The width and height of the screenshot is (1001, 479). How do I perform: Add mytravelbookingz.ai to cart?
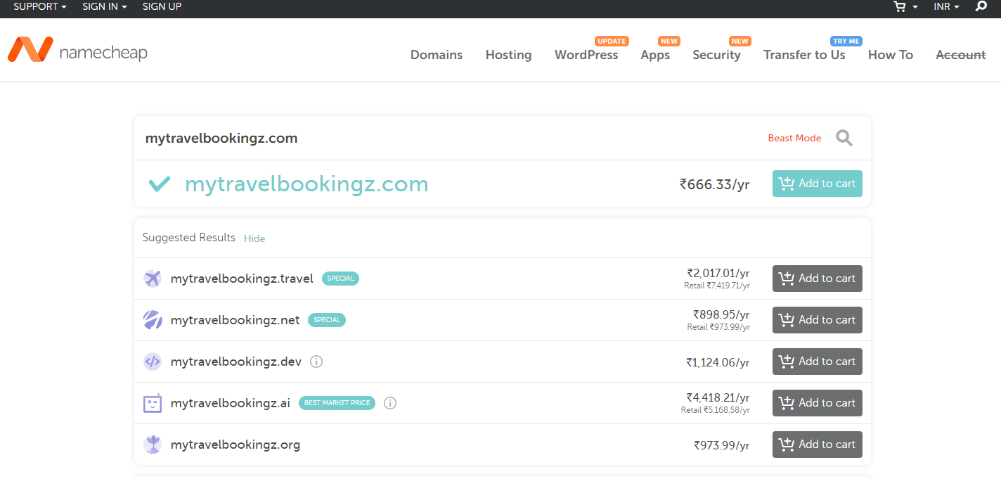coord(818,403)
